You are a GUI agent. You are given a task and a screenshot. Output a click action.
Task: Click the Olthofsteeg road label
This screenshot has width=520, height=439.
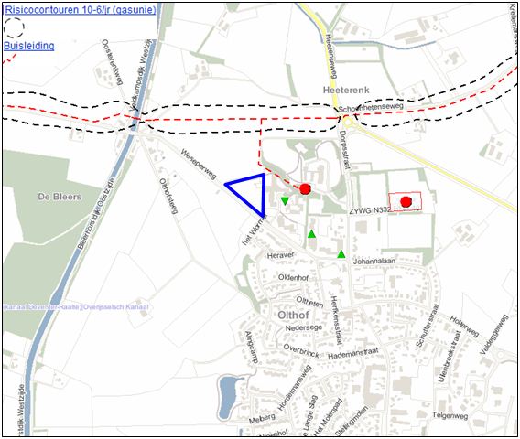[168, 196]
